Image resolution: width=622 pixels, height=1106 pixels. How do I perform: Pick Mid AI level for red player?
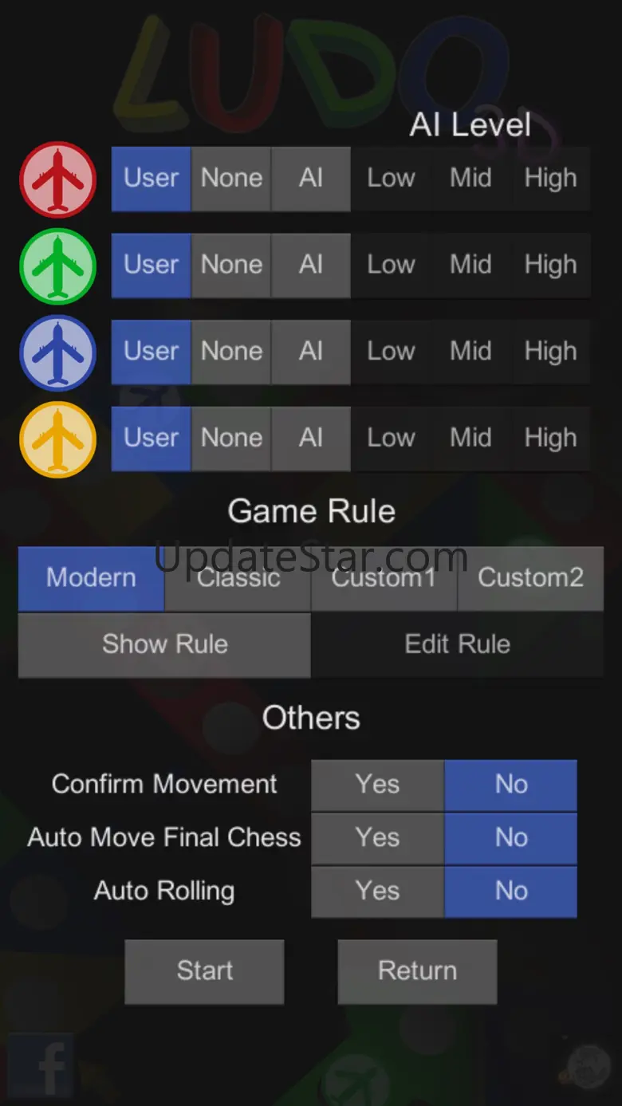pos(470,179)
